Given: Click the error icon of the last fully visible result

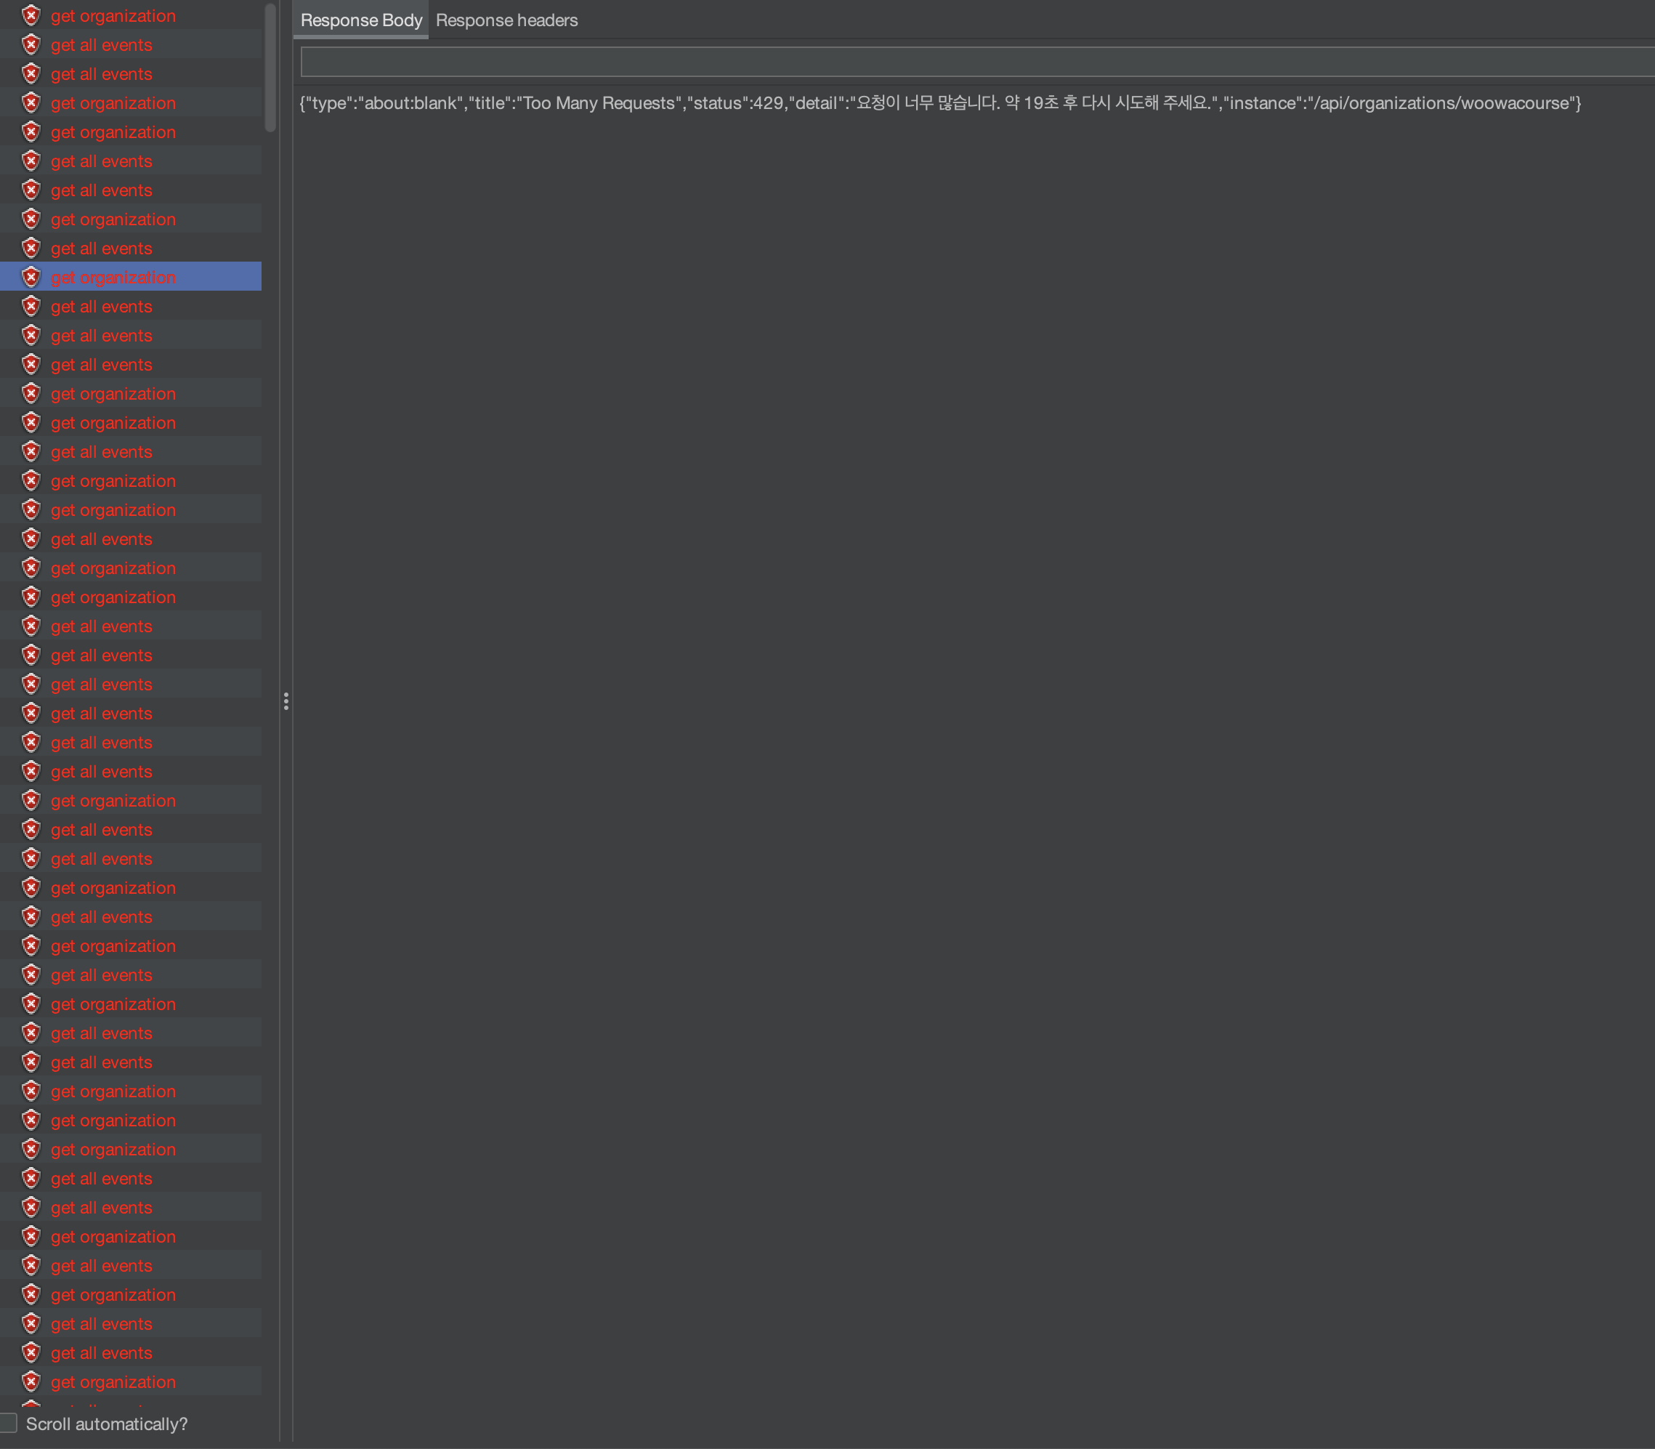Looking at the screenshot, I should 31,1382.
